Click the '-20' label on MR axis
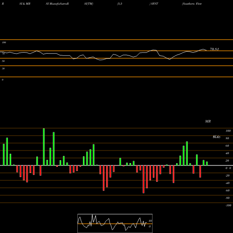Viewport: 233px width, 233px height. pos(227,176)
